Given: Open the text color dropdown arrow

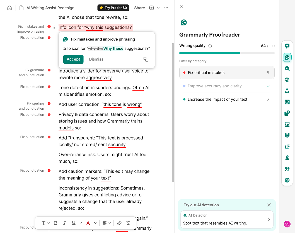Looking at the screenshot, I should tap(95, 223).
